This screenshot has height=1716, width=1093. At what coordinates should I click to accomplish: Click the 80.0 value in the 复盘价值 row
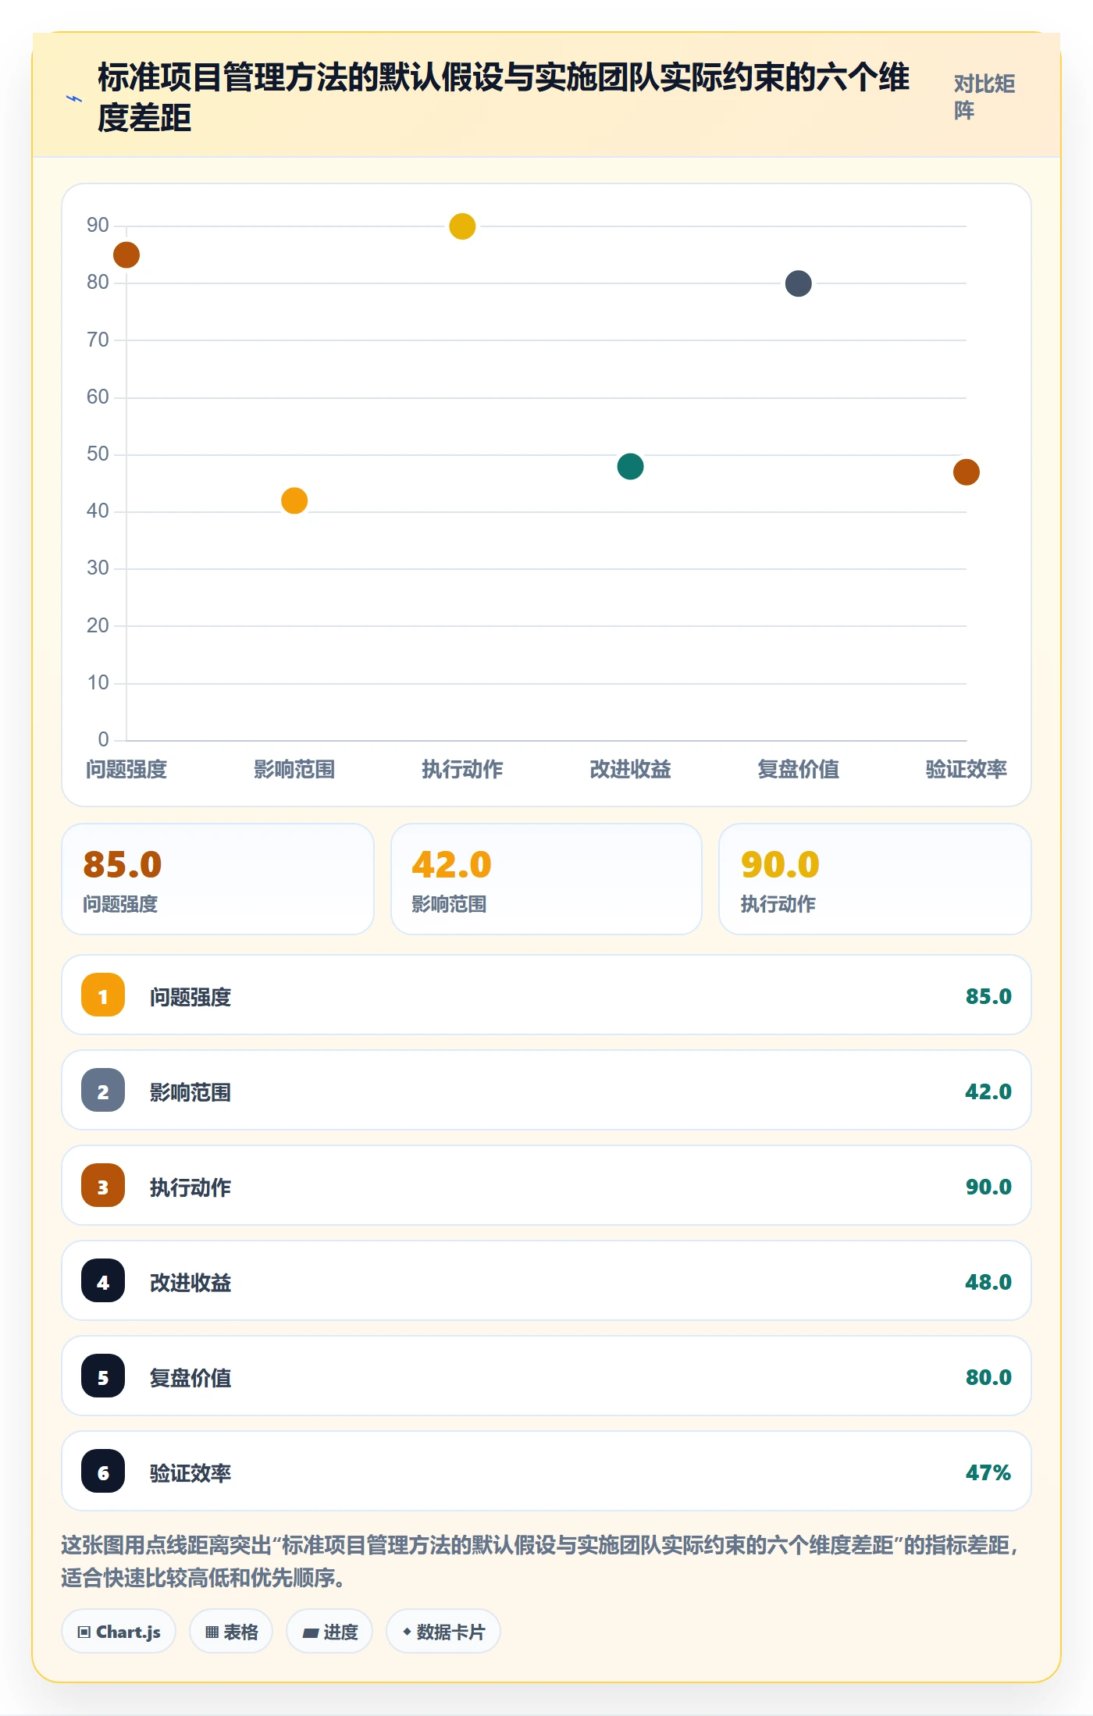[988, 1377]
